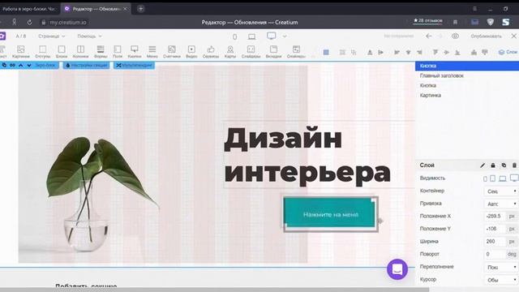Open the Сервисы widget group

tap(211, 52)
